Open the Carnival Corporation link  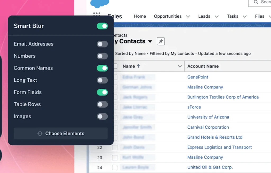pos(208,127)
